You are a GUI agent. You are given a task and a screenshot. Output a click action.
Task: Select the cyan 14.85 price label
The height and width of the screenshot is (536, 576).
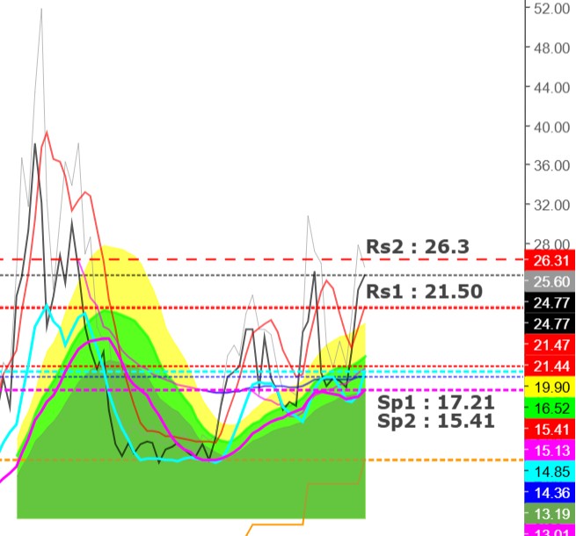(549, 472)
